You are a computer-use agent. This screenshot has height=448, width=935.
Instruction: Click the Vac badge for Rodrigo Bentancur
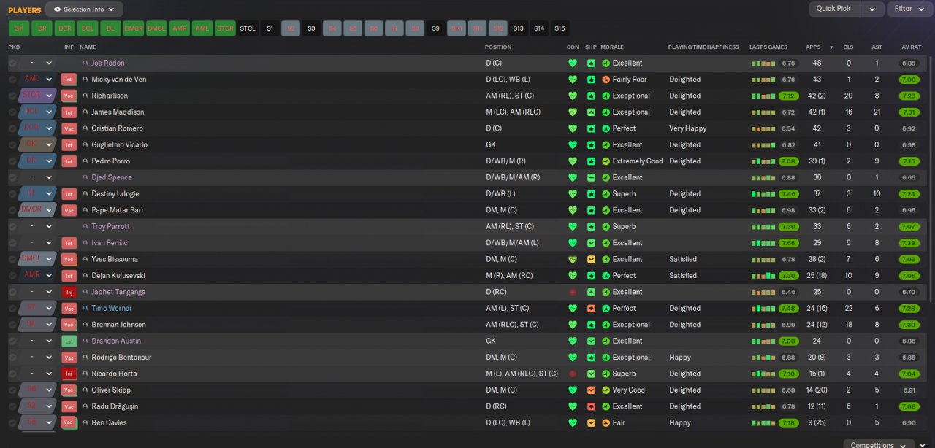click(x=69, y=358)
